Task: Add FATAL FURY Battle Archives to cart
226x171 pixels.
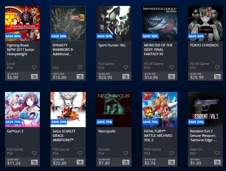Action: [x=171, y=162]
